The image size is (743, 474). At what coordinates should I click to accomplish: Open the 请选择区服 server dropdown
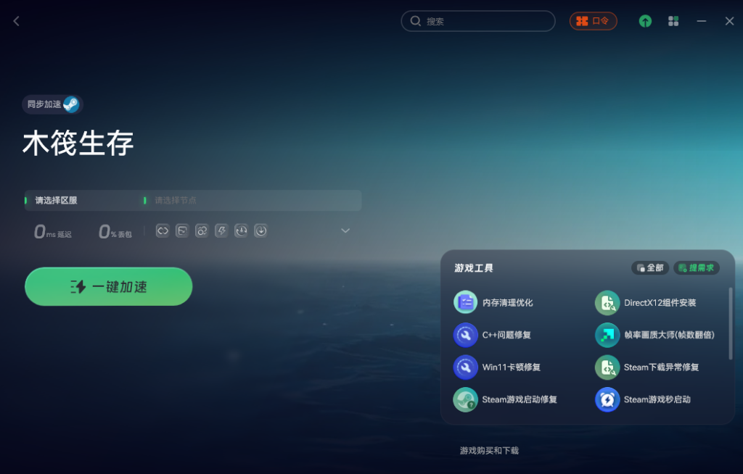[x=83, y=200]
